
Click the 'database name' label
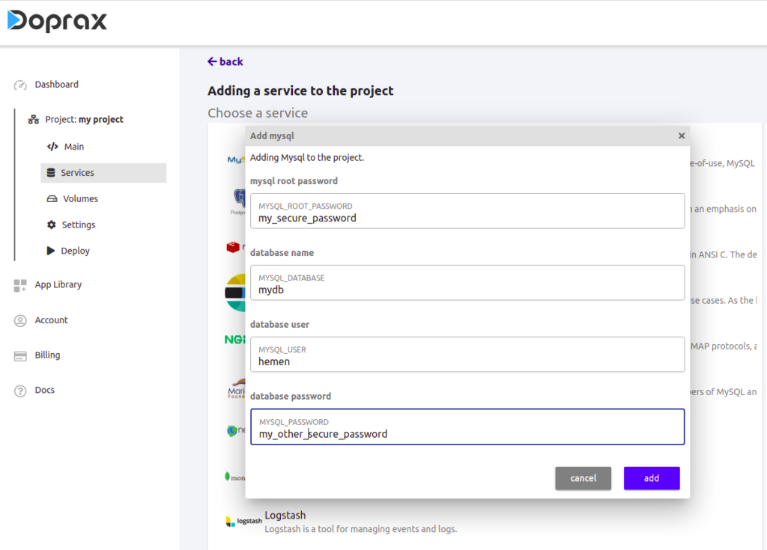(282, 253)
